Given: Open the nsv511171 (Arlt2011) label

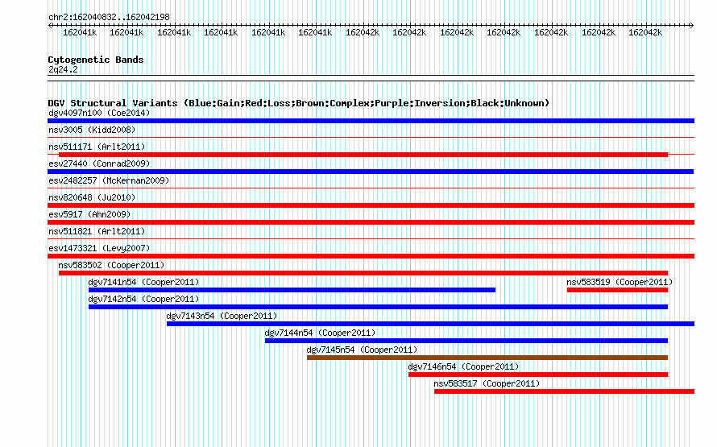Looking at the screenshot, I should coord(97,147).
